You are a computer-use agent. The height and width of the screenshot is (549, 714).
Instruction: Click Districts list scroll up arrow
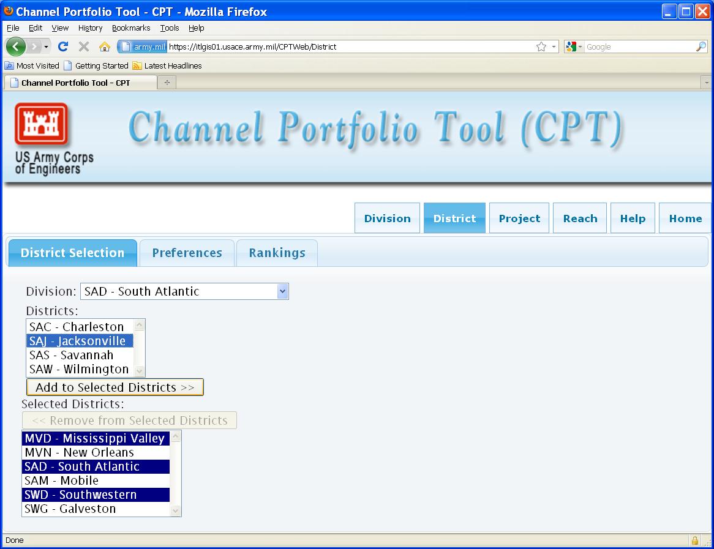point(140,325)
